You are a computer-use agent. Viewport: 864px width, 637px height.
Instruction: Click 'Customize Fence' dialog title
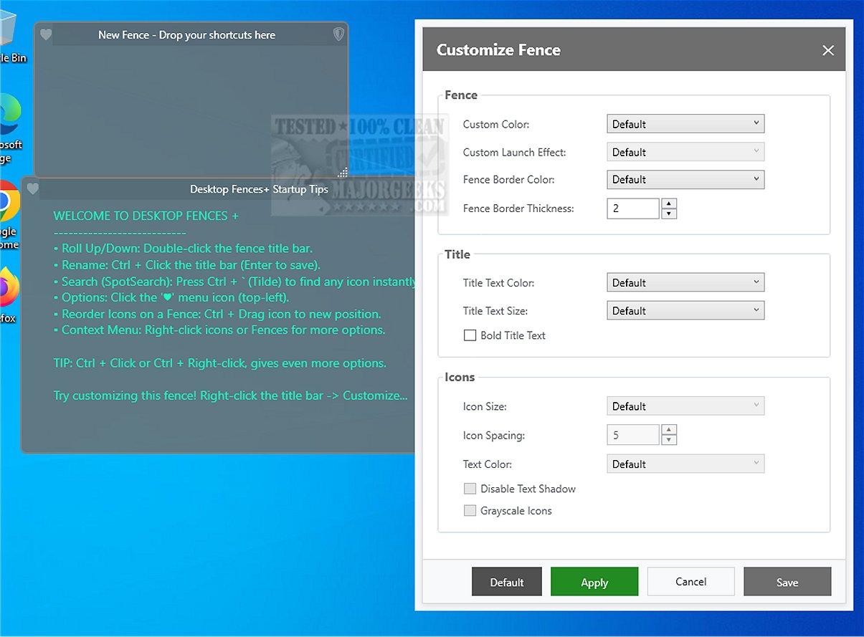coord(498,50)
